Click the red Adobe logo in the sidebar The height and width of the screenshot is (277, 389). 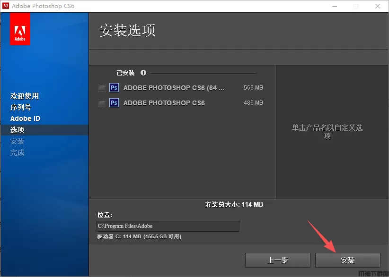pos(20,29)
